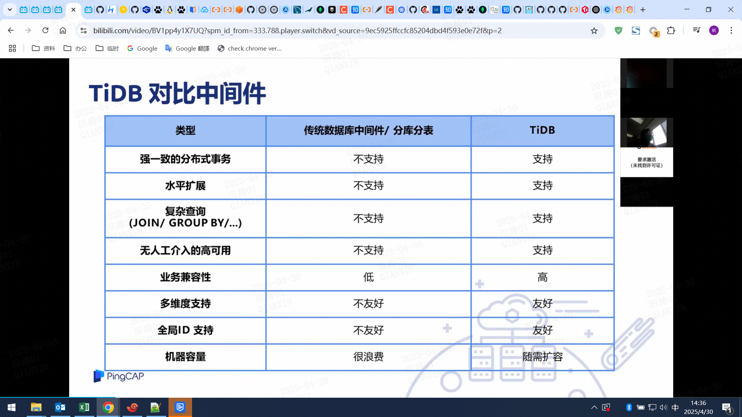
Task: Go to the browser home page
Action: coord(63,31)
